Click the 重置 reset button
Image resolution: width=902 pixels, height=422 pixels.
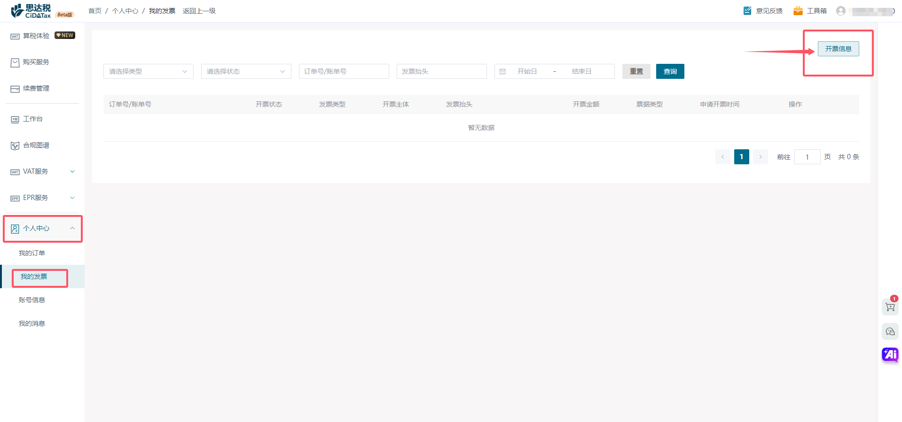(636, 71)
